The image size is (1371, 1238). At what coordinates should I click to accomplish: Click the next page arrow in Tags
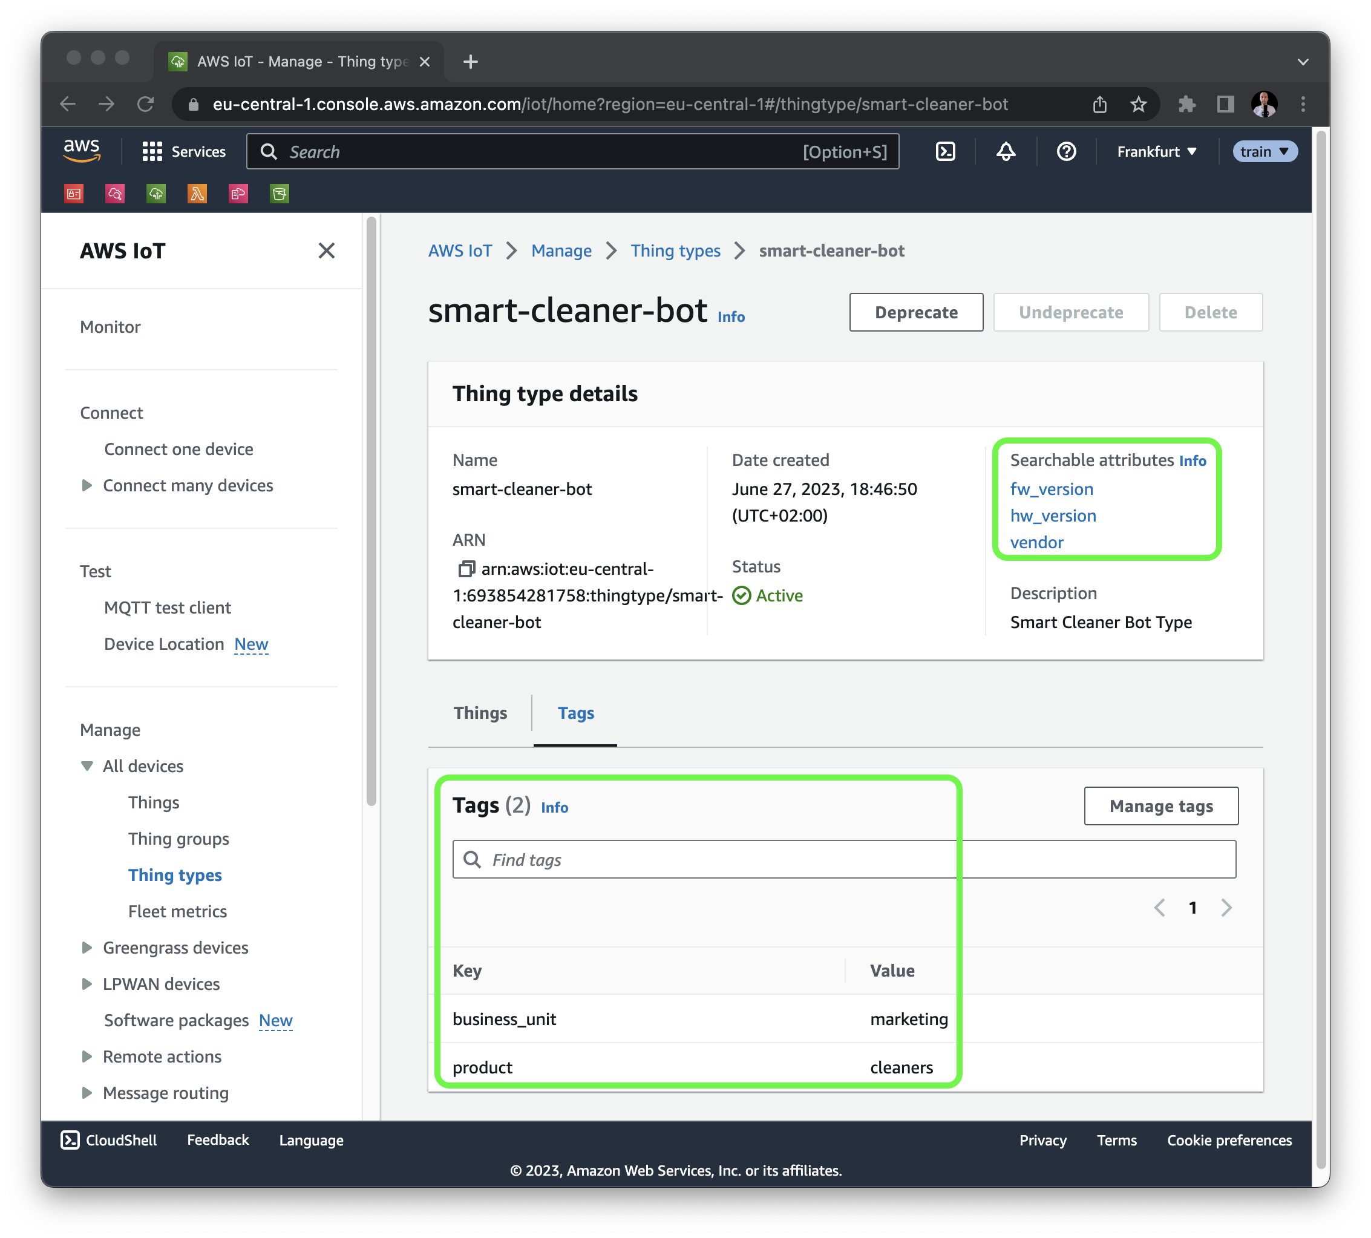[1230, 907]
